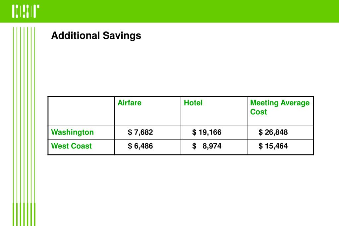
Task: Click Washington airfare value $ 7,682
Action: (x=140, y=132)
